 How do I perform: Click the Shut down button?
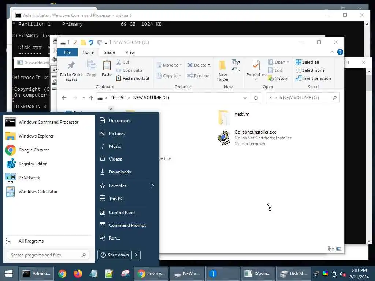pyautogui.click(x=115, y=255)
